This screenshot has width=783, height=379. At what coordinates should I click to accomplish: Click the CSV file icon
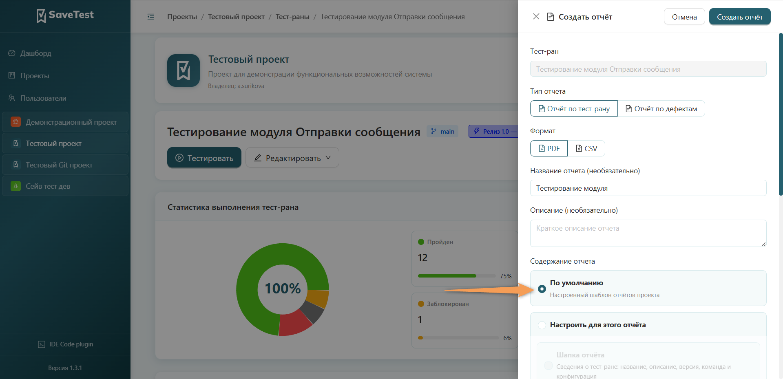click(x=579, y=148)
